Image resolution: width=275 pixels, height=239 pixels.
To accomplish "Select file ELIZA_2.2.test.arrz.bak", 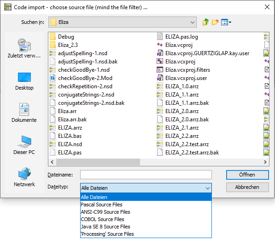I will point(192,153).
